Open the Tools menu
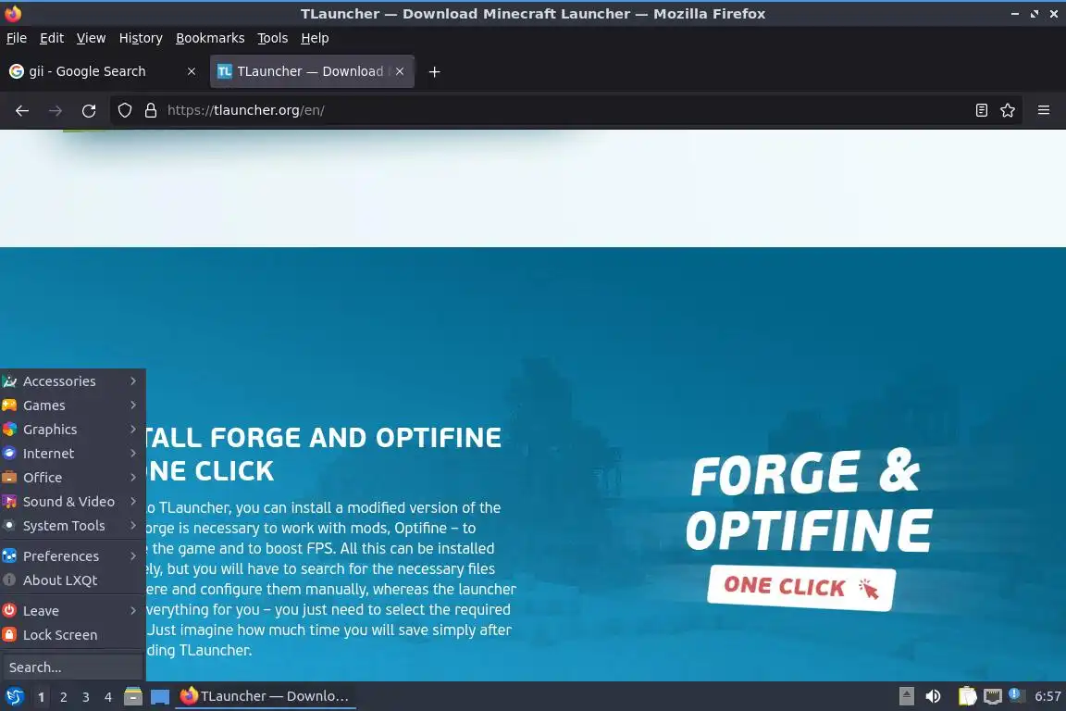This screenshot has width=1066, height=711. click(273, 38)
